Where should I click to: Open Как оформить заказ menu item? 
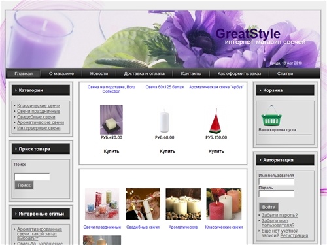click(239, 74)
